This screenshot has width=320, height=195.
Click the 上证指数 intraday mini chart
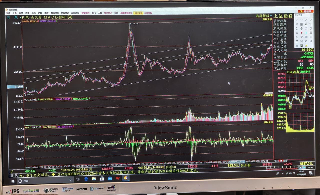pos(300,91)
